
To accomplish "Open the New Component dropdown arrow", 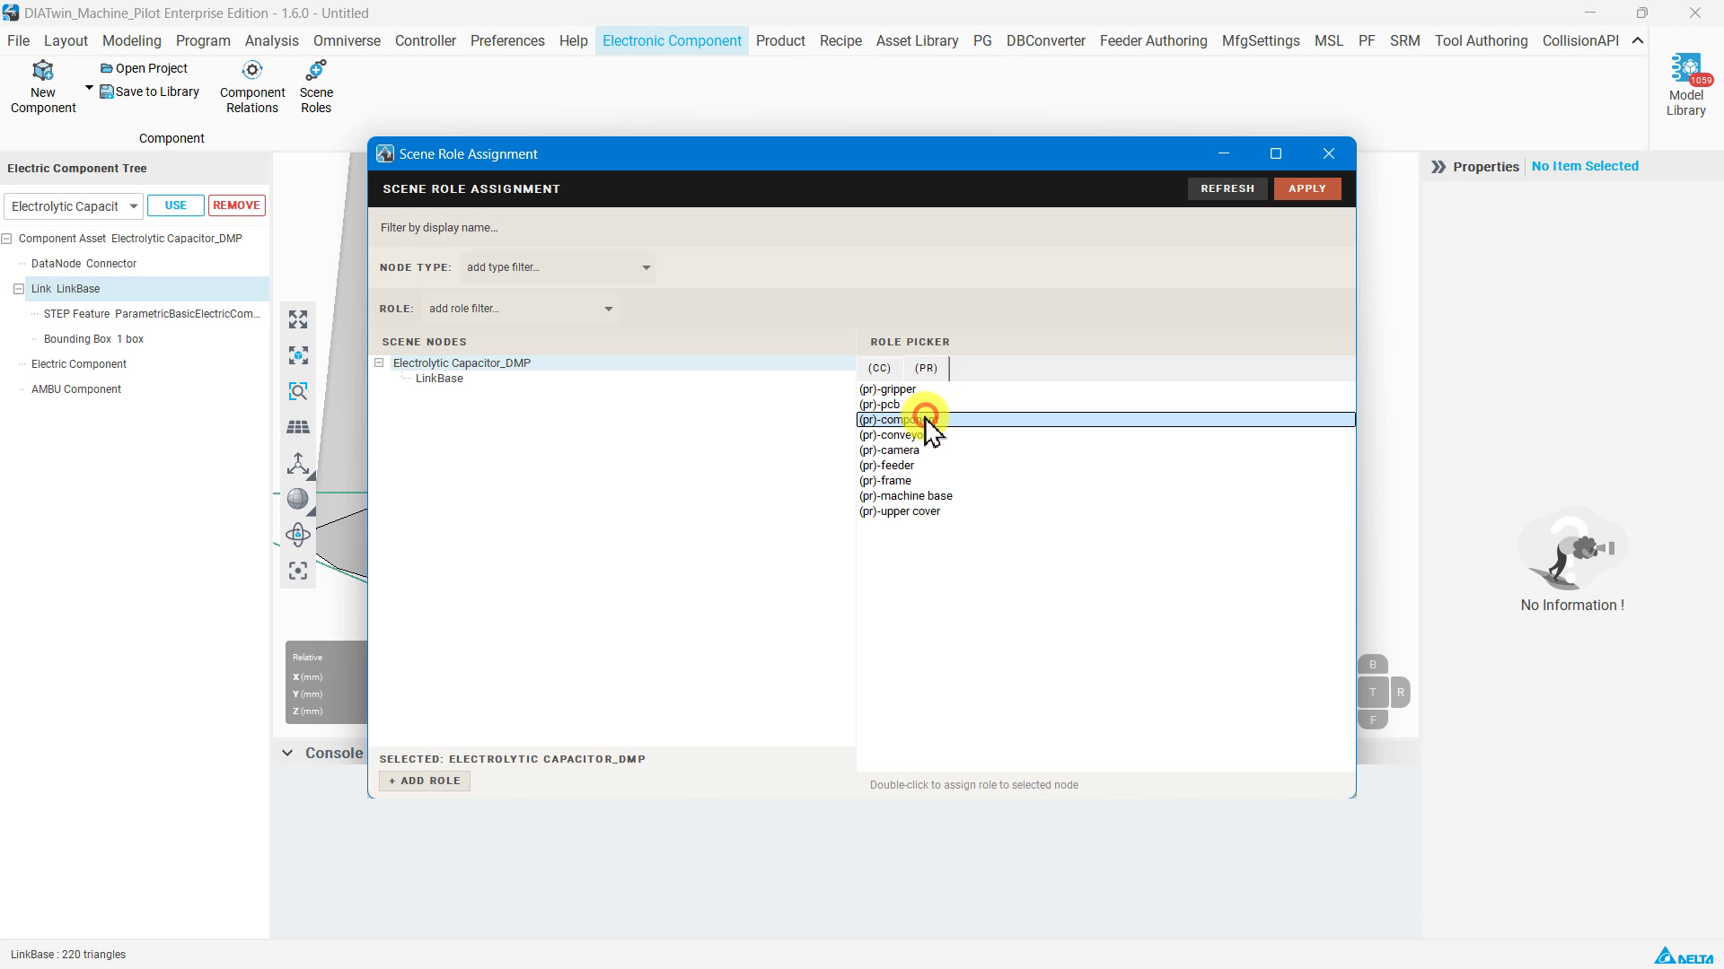I will pos(89,88).
